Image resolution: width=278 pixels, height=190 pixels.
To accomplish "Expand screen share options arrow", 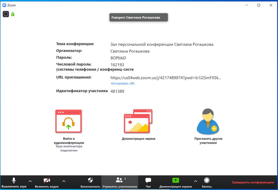I will (x=195, y=181).
